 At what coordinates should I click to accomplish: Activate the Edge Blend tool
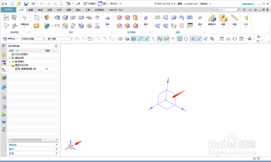[x=65, y=17]
